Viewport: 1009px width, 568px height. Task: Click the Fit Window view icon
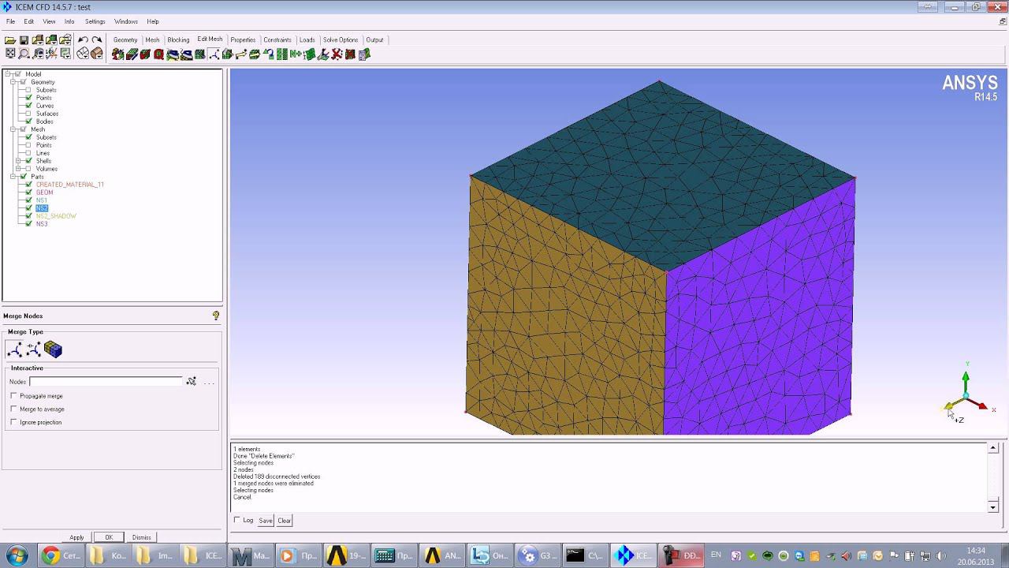(10, 54)
